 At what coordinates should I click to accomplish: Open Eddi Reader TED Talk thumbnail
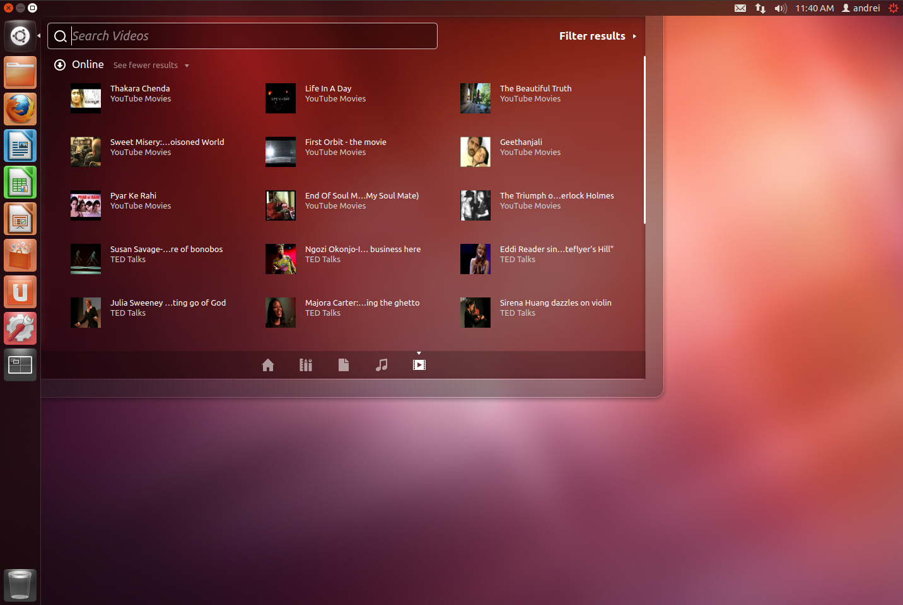pos(475,259)
